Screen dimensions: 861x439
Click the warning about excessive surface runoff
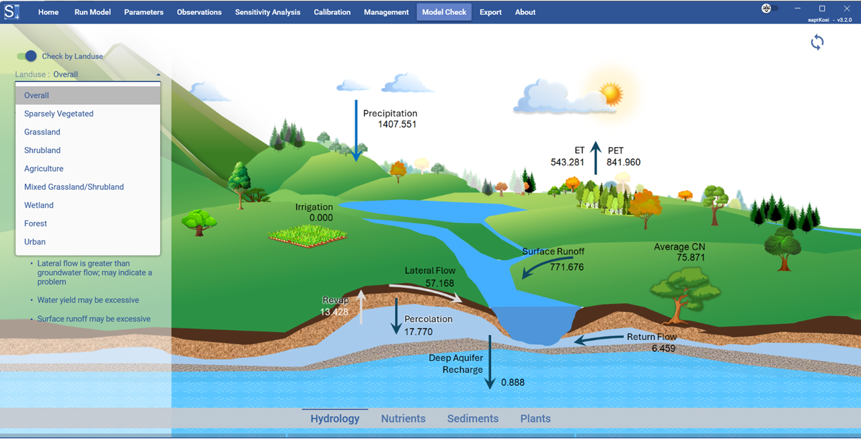tap(94, 318)
